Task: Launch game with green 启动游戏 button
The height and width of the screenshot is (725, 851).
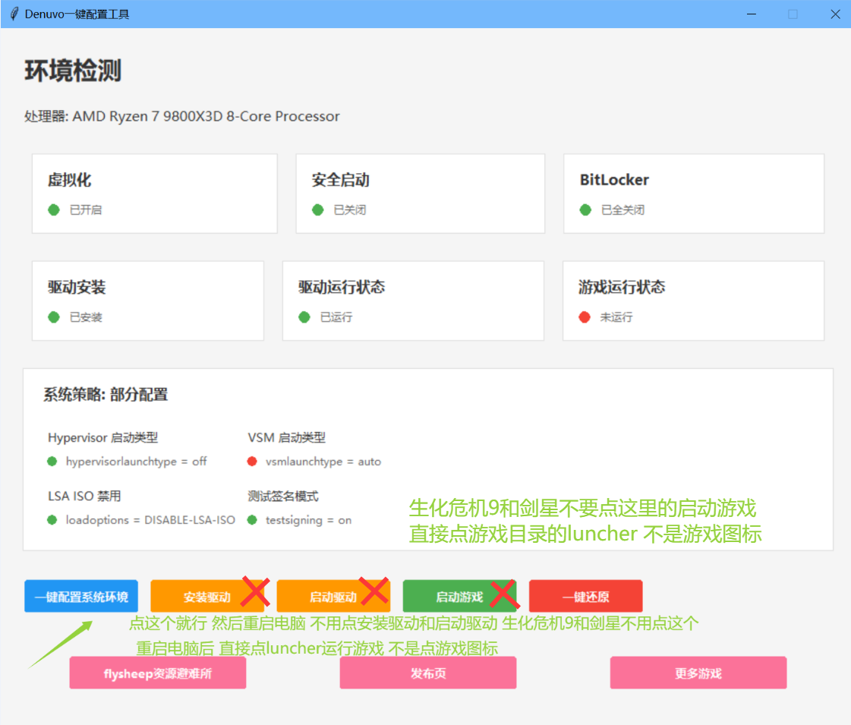Action: pos(459,597)
